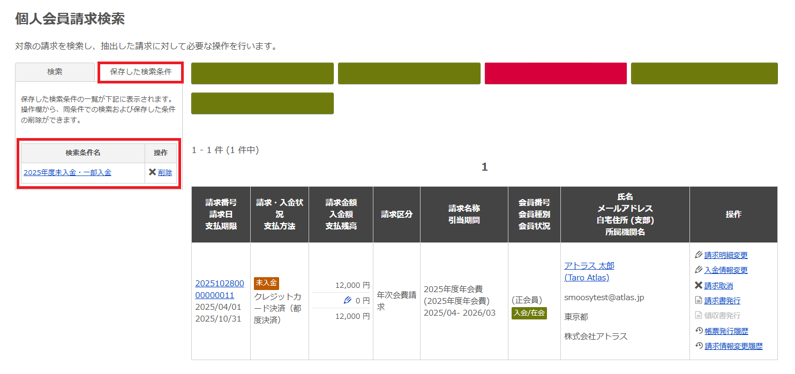Select the pencil icon for 入金情報変更

[x=697, y=270]
